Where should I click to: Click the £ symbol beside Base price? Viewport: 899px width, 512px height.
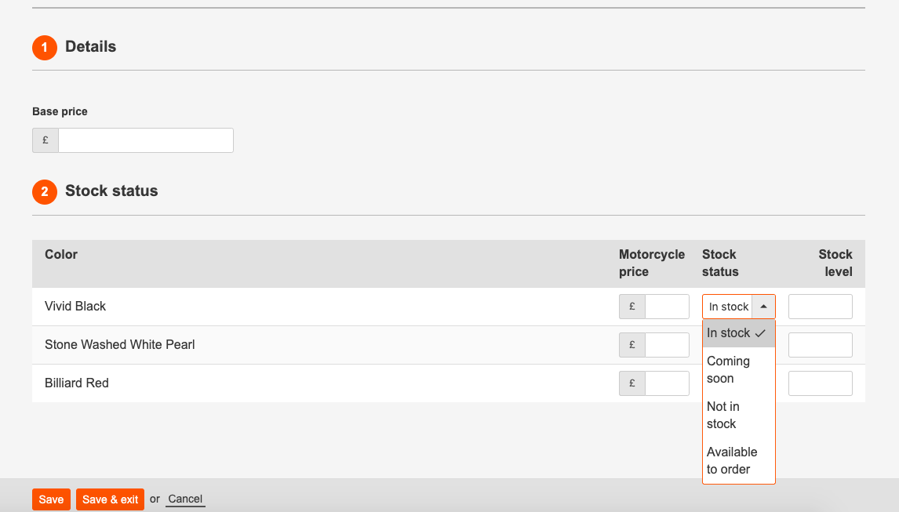coord(45,140)
